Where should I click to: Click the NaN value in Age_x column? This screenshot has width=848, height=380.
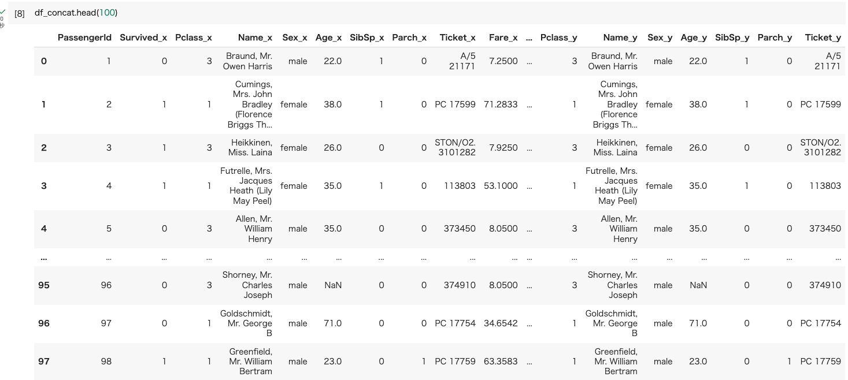[x=333, y=285]
